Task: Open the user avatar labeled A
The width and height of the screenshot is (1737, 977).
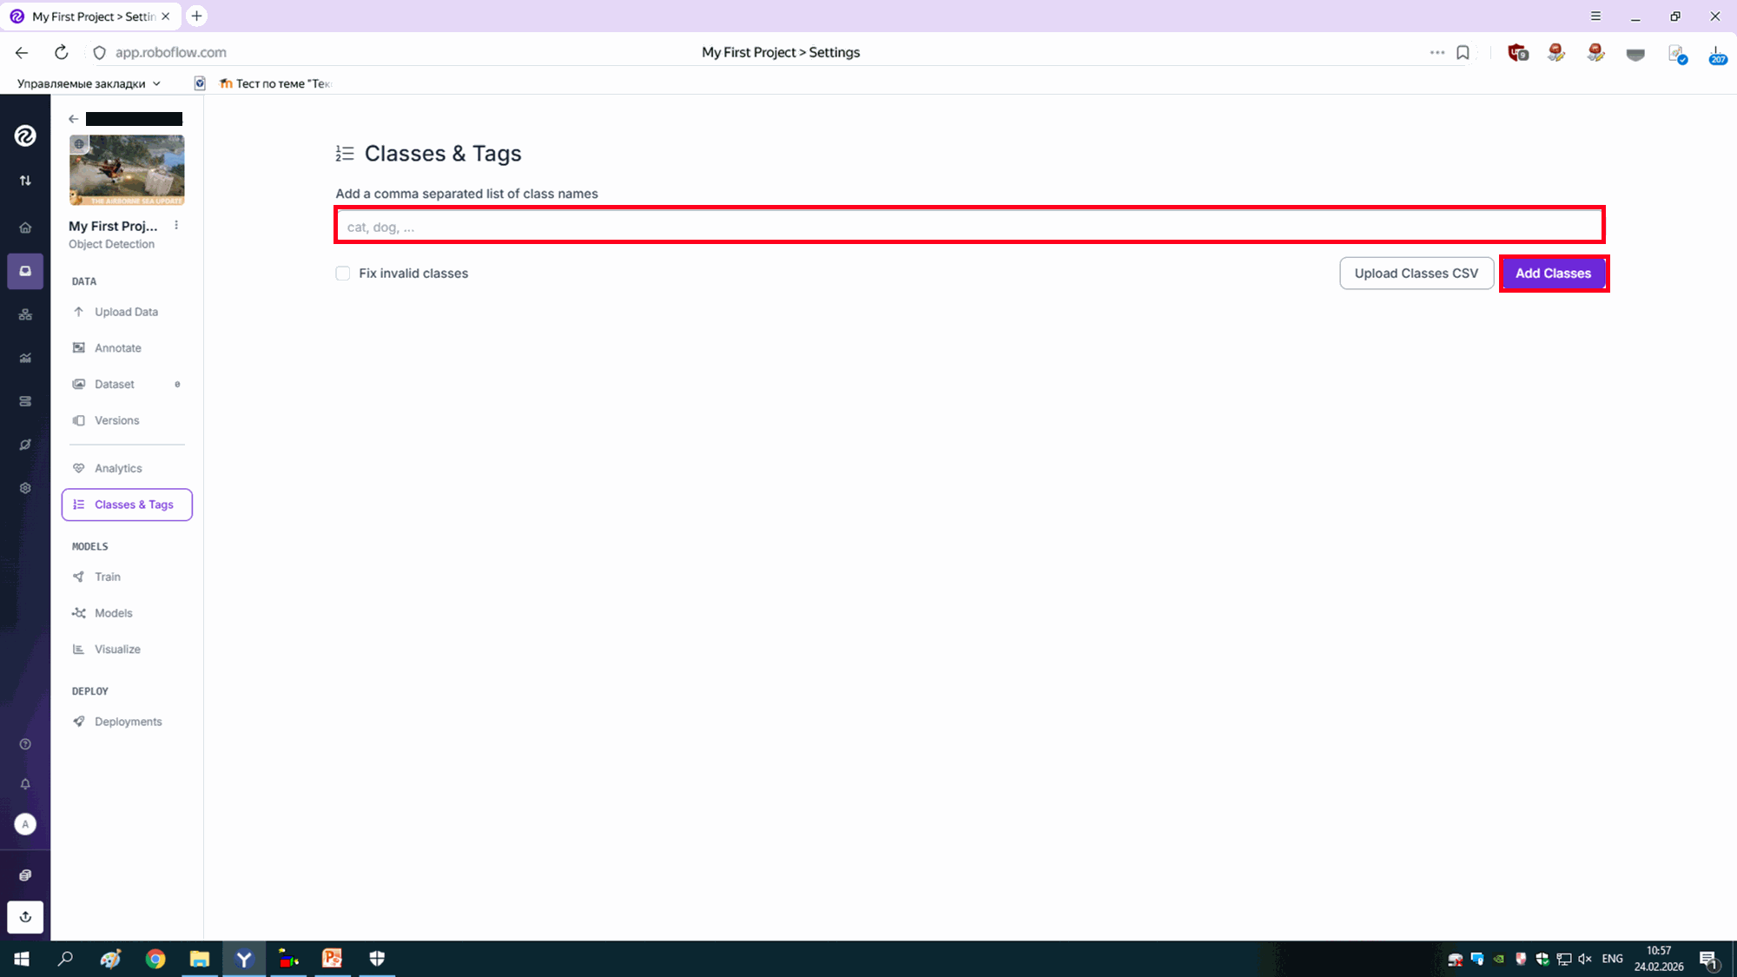Action: (25, 824)
